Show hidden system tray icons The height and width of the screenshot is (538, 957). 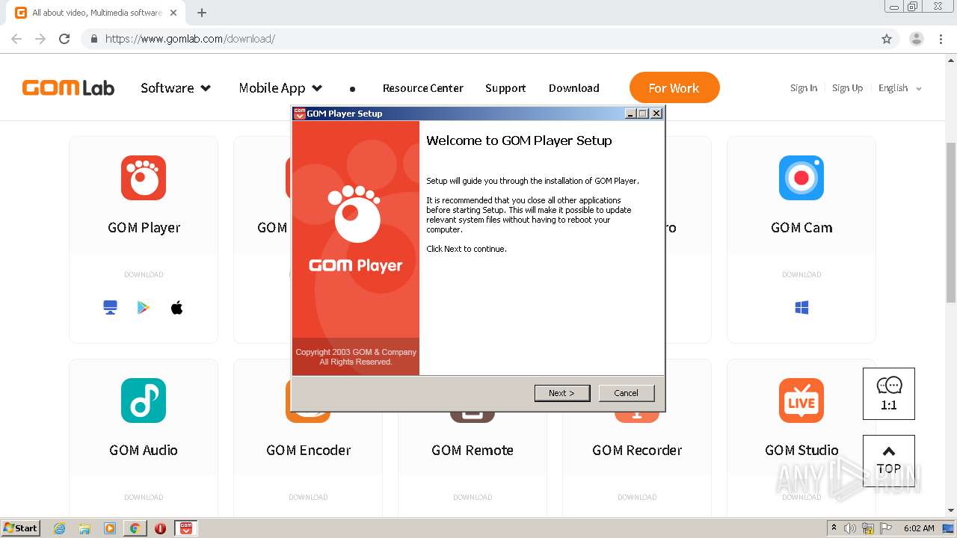[834, 528]
